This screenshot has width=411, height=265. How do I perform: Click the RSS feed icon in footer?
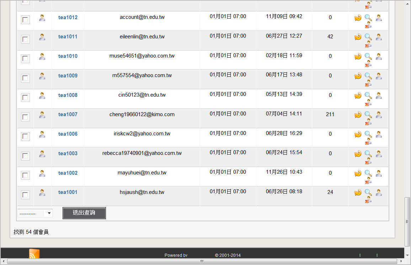(34, 254)
